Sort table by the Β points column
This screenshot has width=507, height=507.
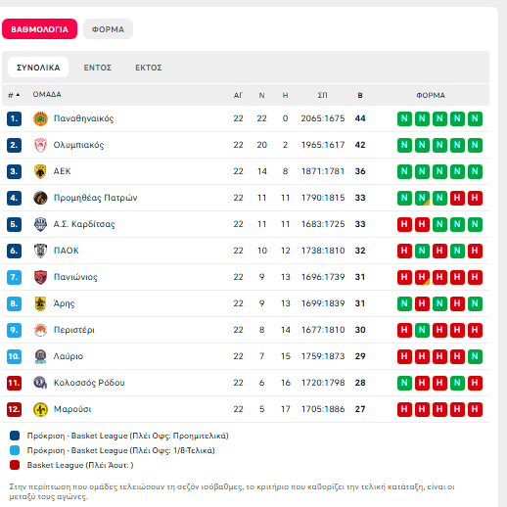[360, 95]
